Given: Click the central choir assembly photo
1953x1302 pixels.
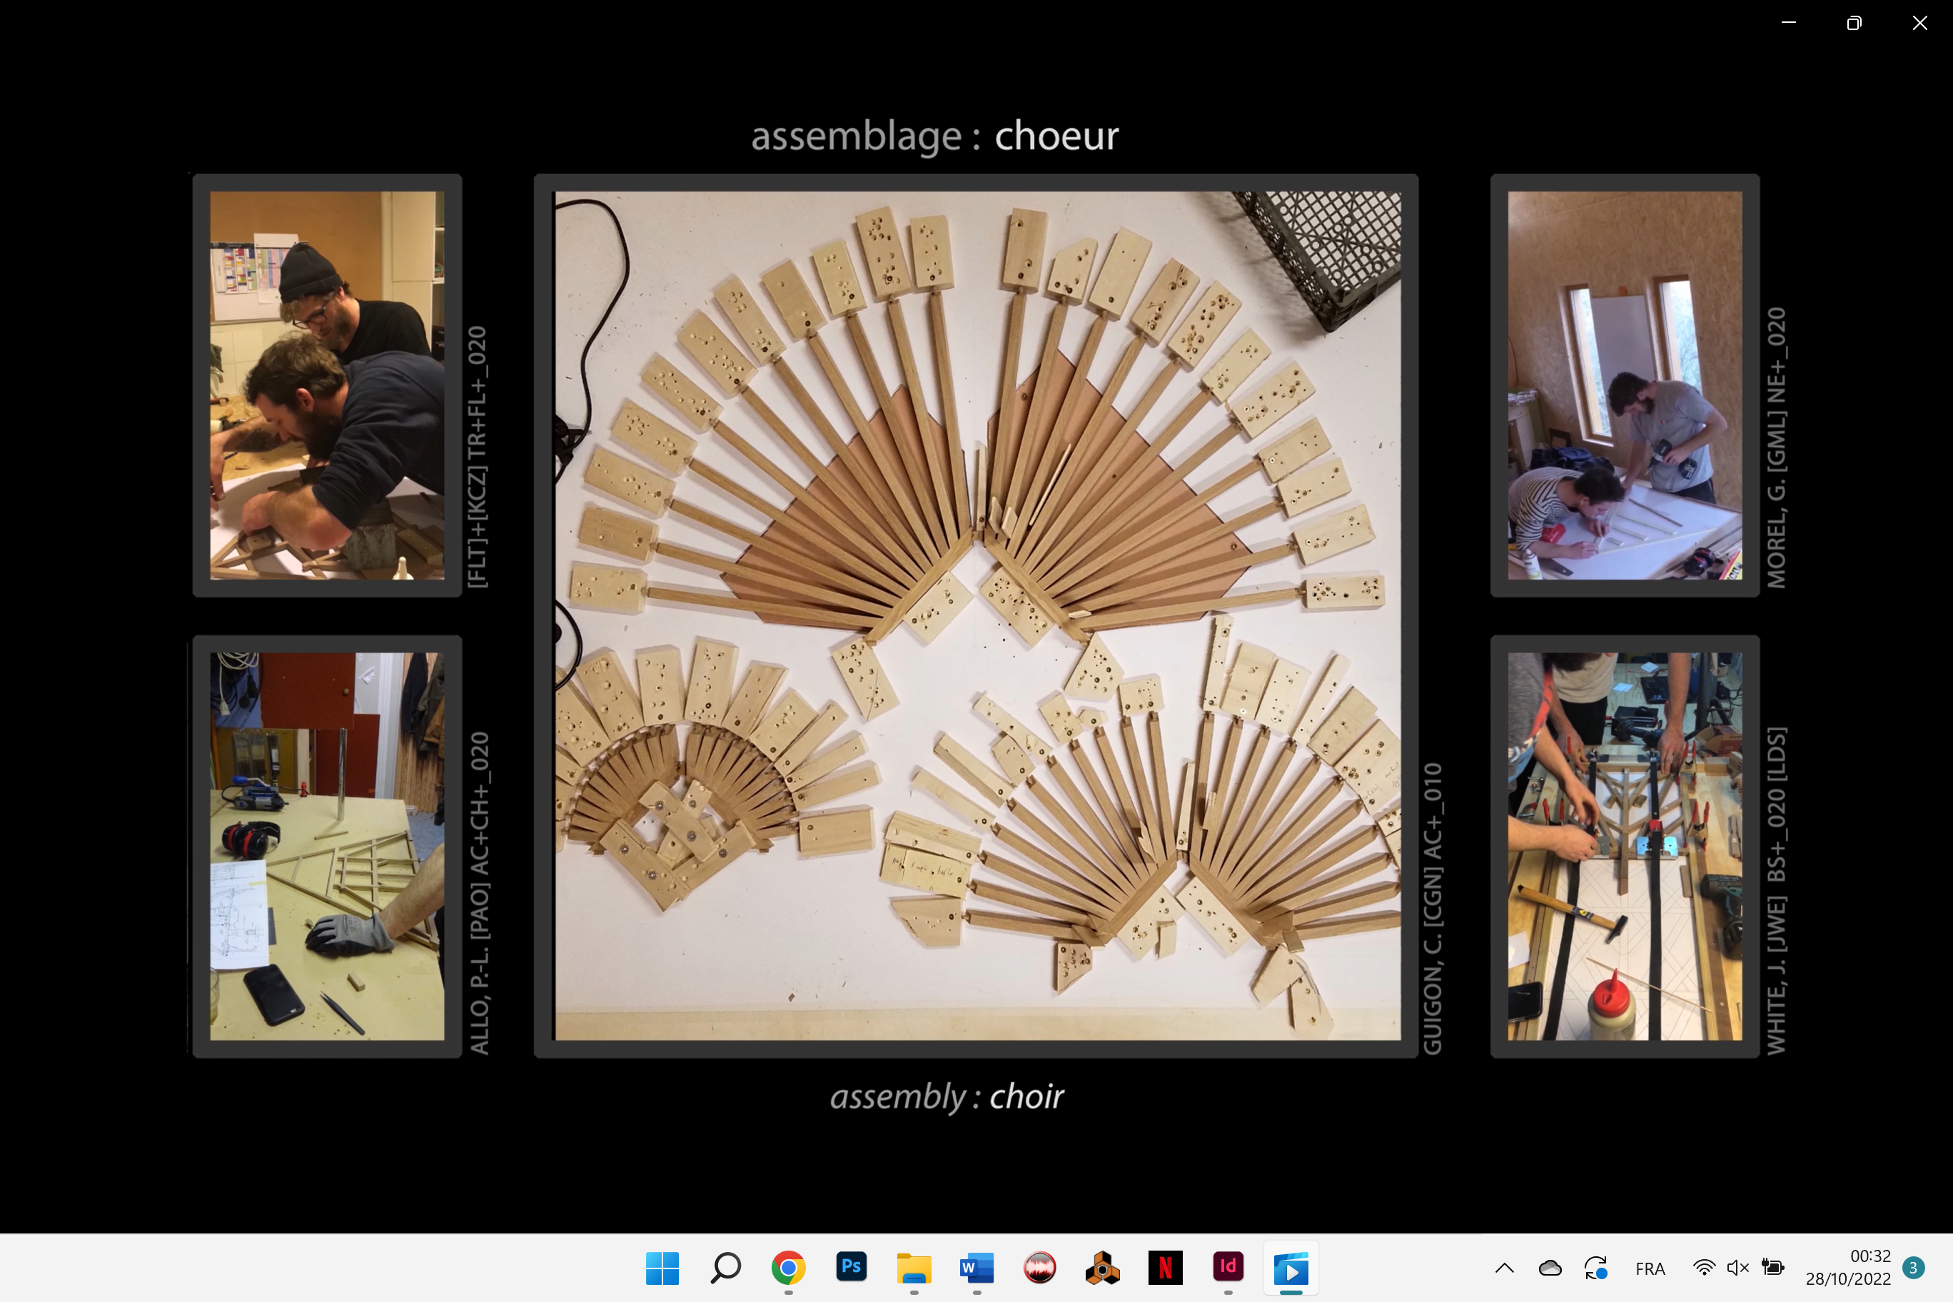Looking at the screenshot, I should click(976, 615).
